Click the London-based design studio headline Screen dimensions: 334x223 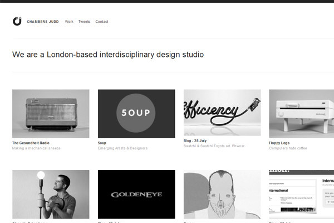click(108, 55)
